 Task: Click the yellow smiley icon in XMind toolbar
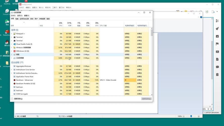click(x=186, y=11)
